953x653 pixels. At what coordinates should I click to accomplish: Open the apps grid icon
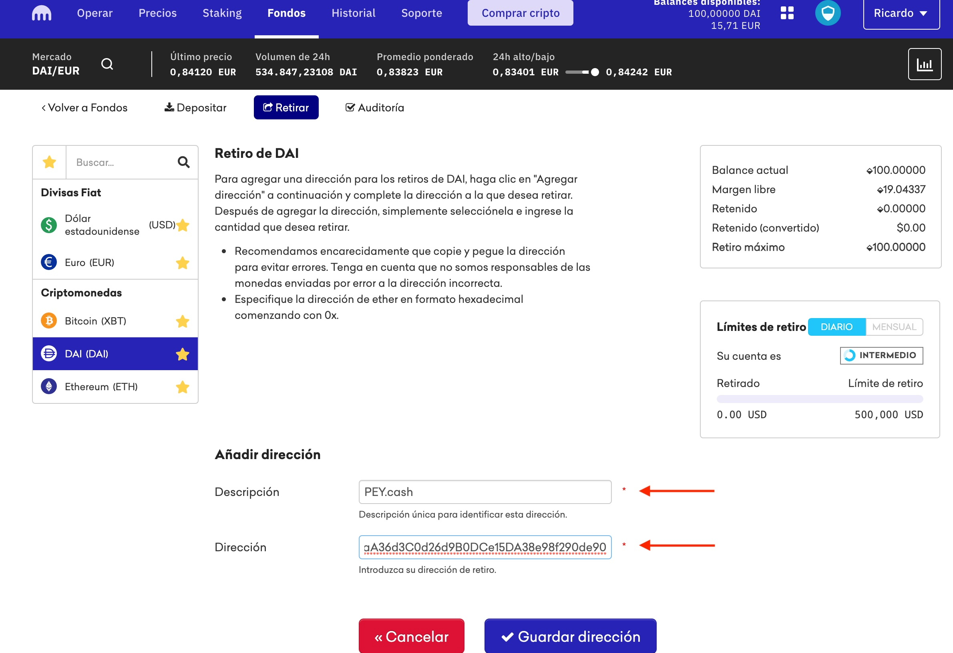pyautogui.click(x=787, y=13)
